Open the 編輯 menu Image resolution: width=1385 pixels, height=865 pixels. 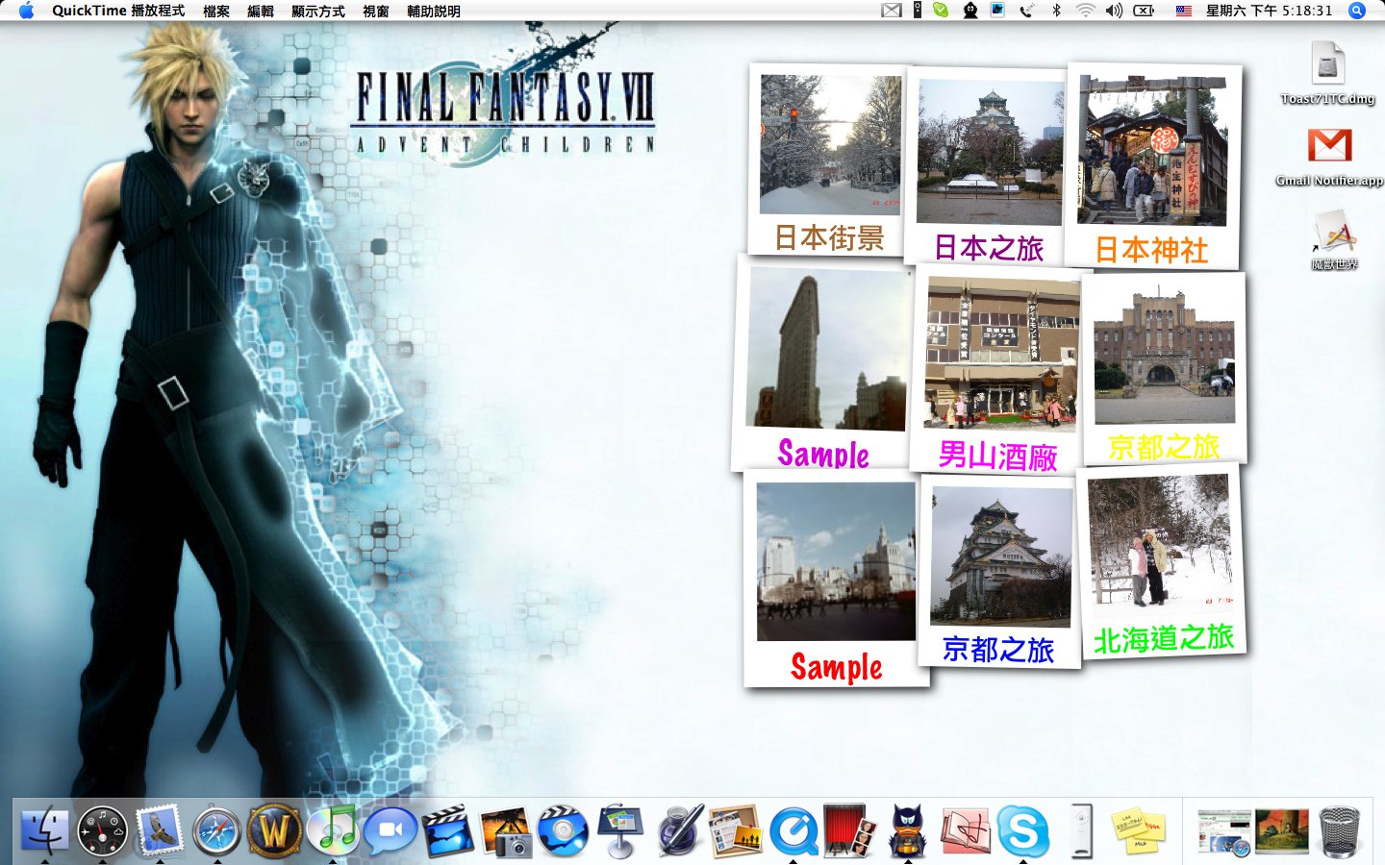[x=261, y=11]
